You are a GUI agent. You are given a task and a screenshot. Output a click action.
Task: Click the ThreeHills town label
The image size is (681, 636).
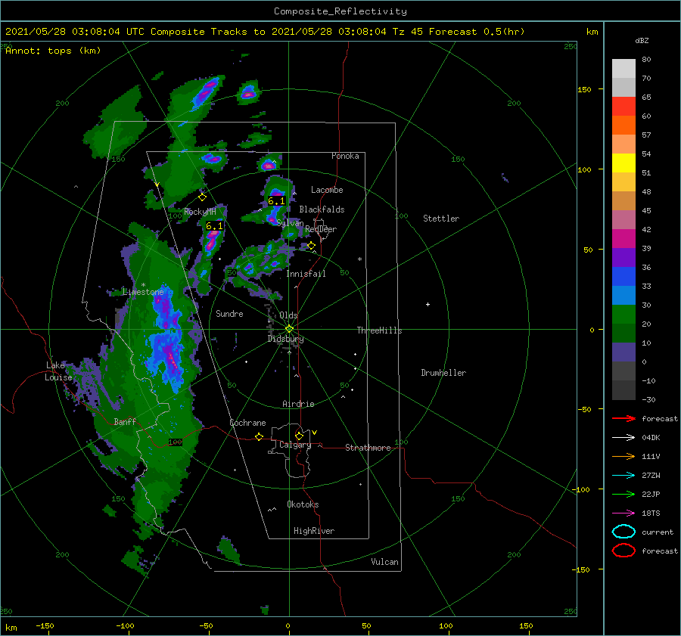click(380, 330)
